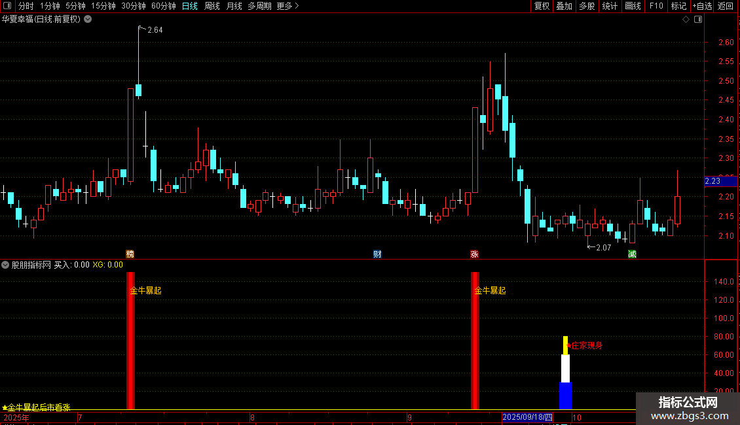
Task: Click the 2.07 low price label
Action: [603, 247]
